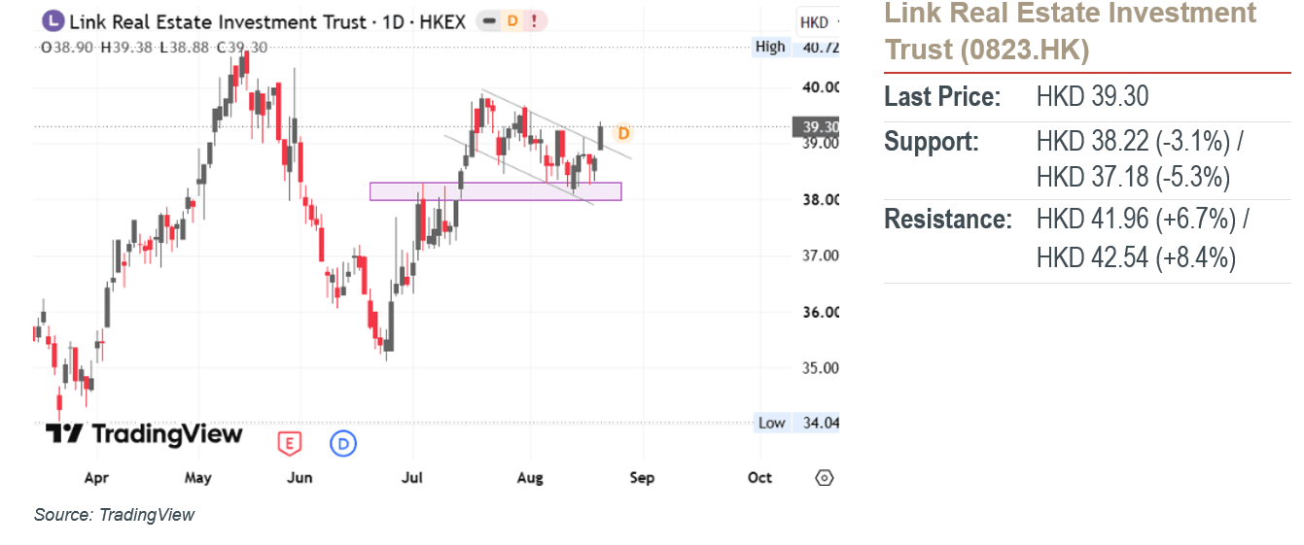The image size is (1304, 545).
Task: Click the 35.00 price axis label
Action: pyautogui.click(x=822, y=368)
